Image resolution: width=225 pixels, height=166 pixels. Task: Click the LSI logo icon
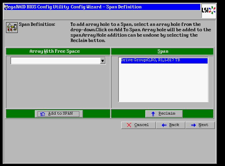[x=209, y=10]
